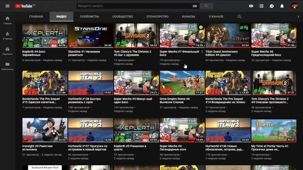Open Trending in the sidebar
Screen dimensions: 303x170
point(8,36)
